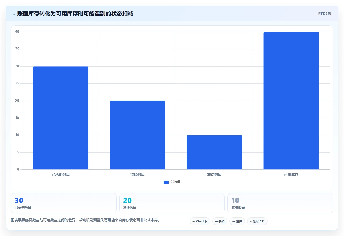Open the 20 待检数量 data card

click(x=172, y=203)
